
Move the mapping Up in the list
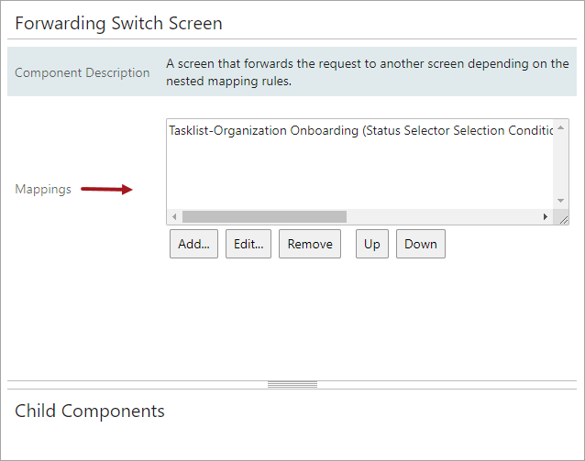(372, 244)
